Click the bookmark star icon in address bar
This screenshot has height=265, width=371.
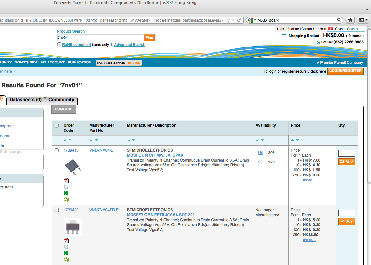[227, 20]
